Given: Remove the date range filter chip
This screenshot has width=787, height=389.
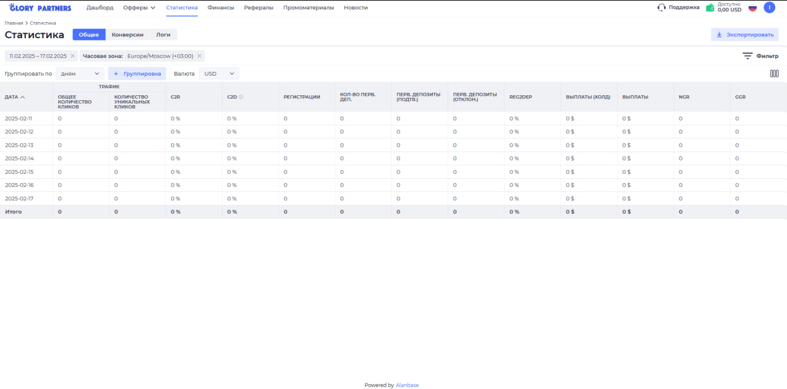Looking at the screenshot, I should coord(73,56).
